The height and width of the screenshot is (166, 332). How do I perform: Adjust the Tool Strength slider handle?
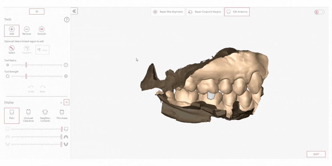26,76
